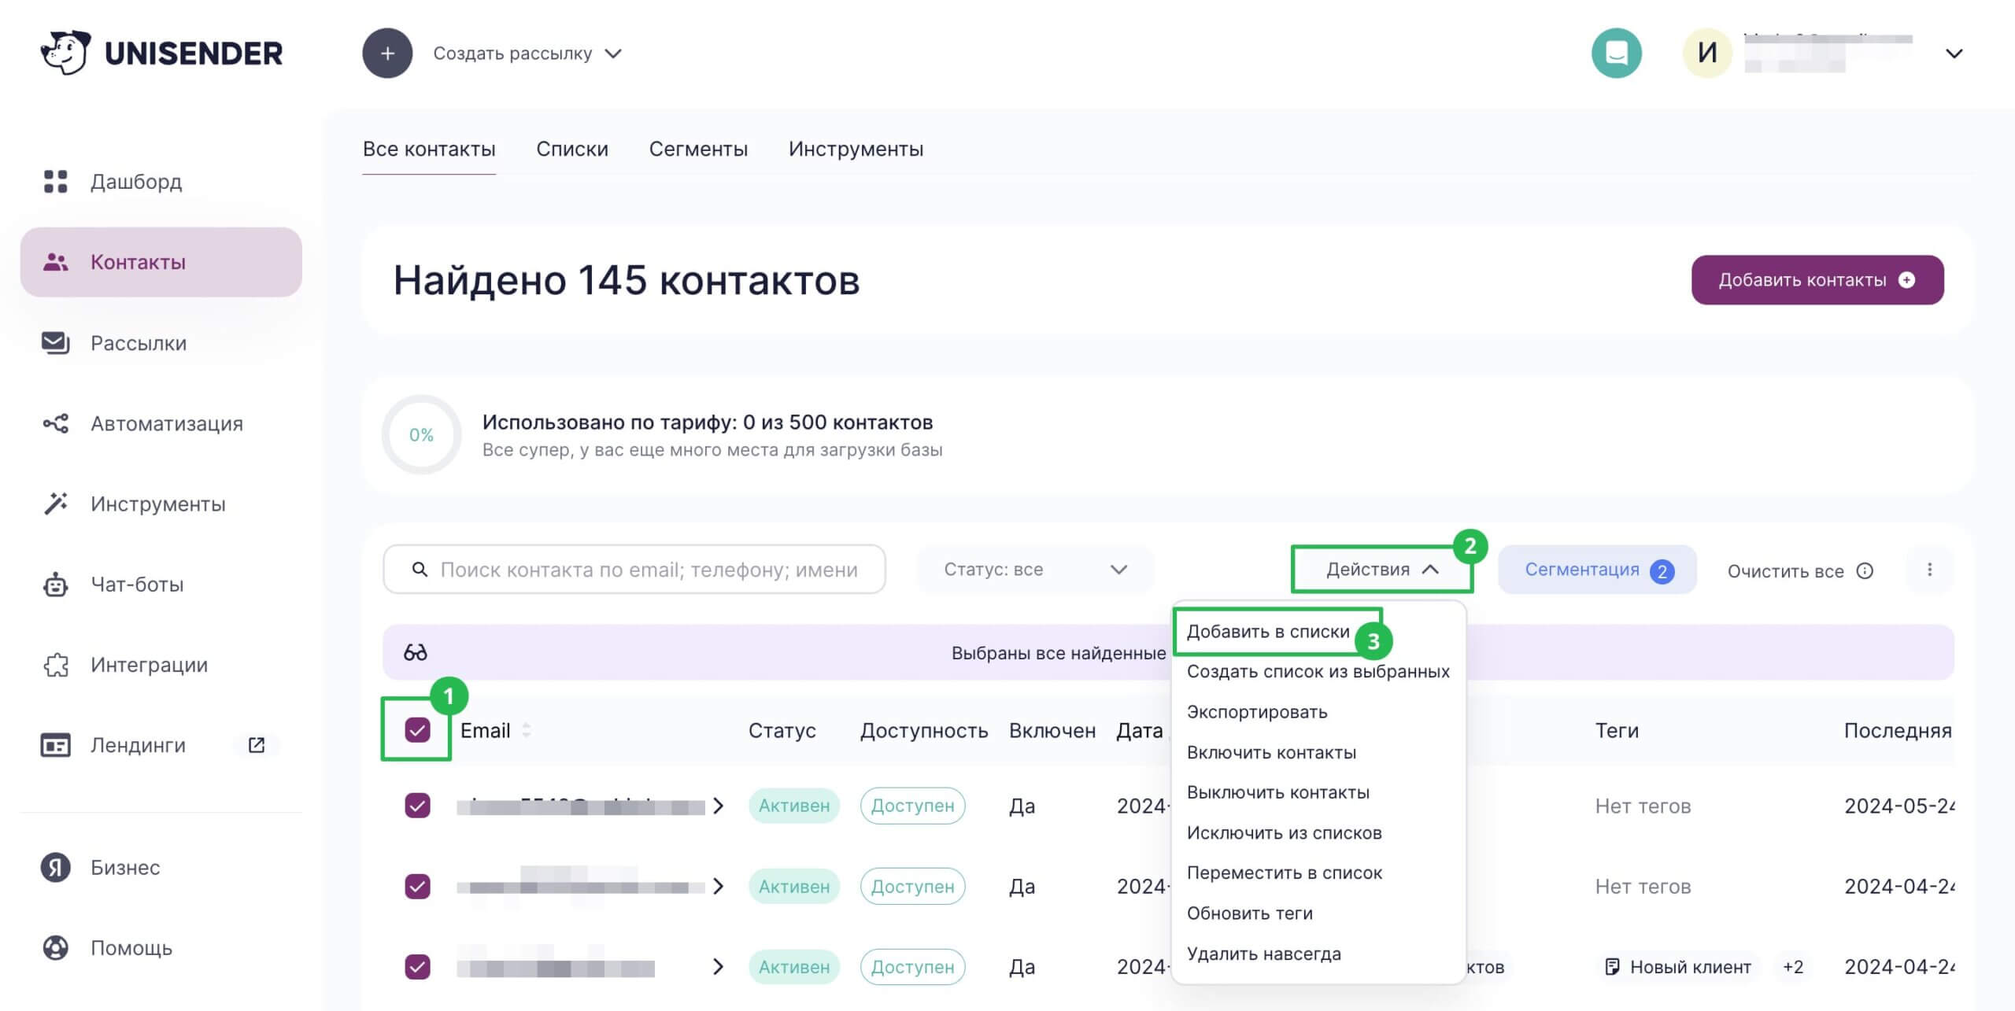Switch to the top Инструменты tab

(856, 149)
